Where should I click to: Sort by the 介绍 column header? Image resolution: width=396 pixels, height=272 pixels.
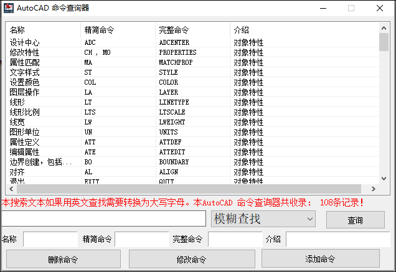304,30
